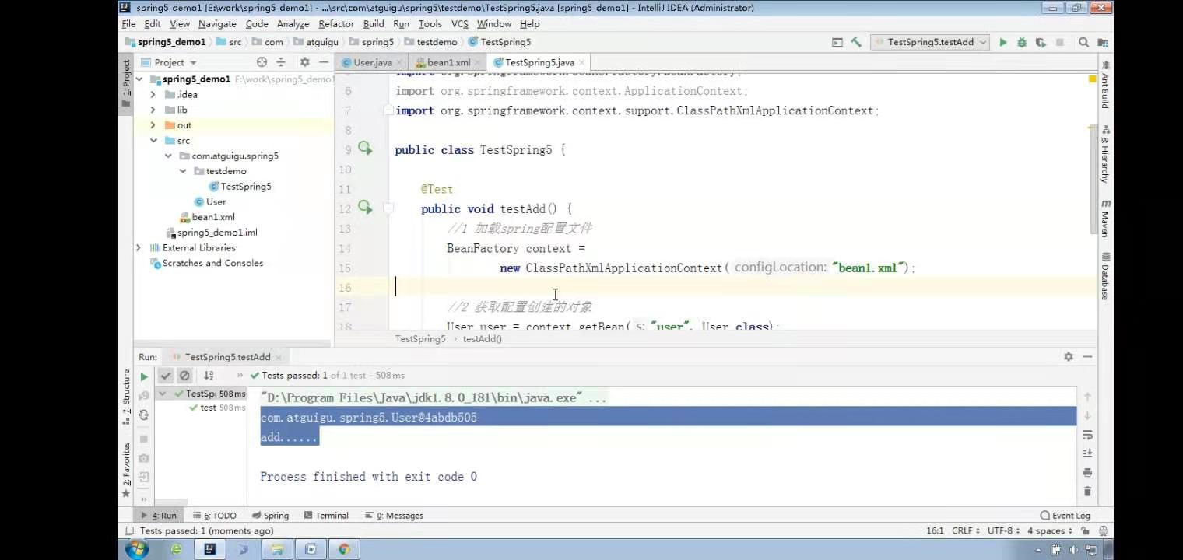This screenshot has height=560, width=1183.
Task: Change indent setting 4 spaces
Action: [x=1050, y=531]
